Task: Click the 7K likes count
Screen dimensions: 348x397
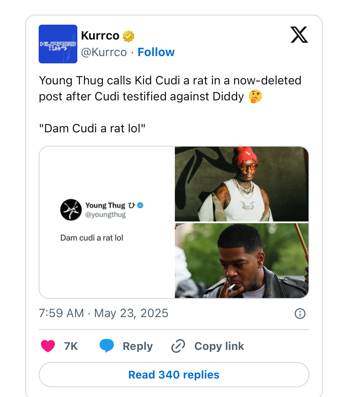Action: click(x=71, y=346)
